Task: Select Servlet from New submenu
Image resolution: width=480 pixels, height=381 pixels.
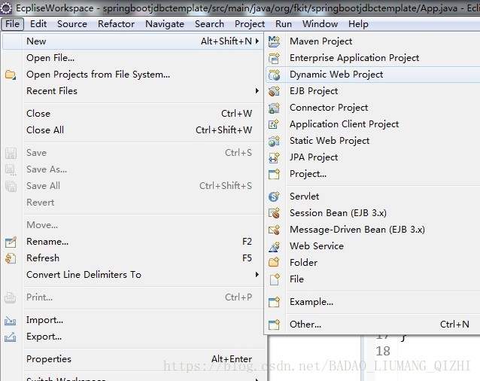Action: tap(372, 197)
